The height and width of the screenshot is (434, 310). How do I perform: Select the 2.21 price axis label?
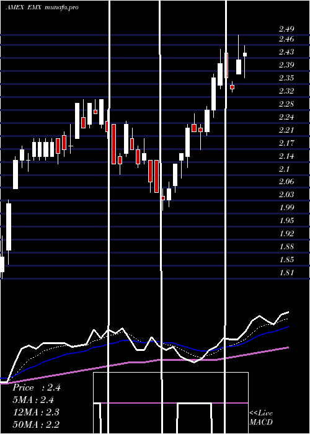(x=286, y=130)
